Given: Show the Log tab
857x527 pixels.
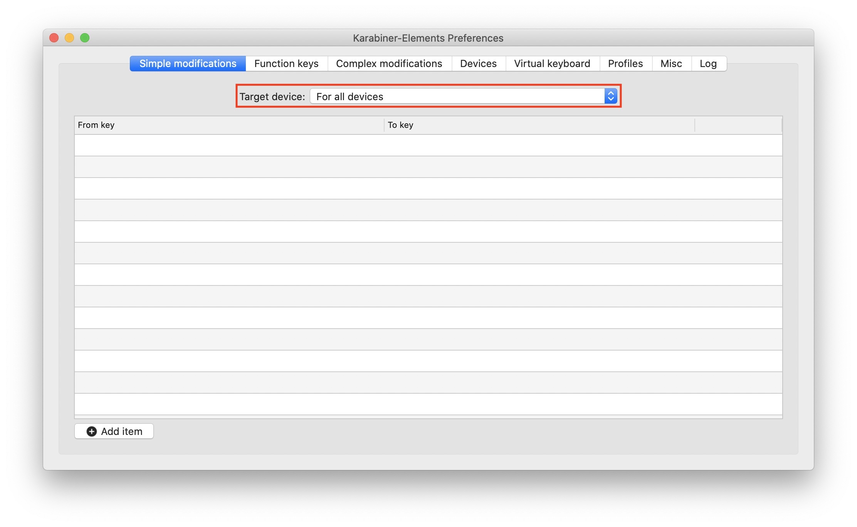Looking at the screenshot, I should (x=708, y=64).
